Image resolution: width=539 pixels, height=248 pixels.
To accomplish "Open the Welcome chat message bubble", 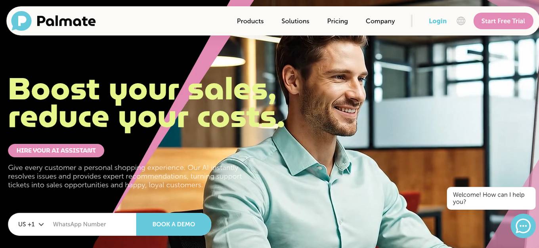I will 491,198.
